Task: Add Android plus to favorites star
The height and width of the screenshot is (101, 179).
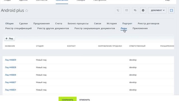Action: point(27,11)
